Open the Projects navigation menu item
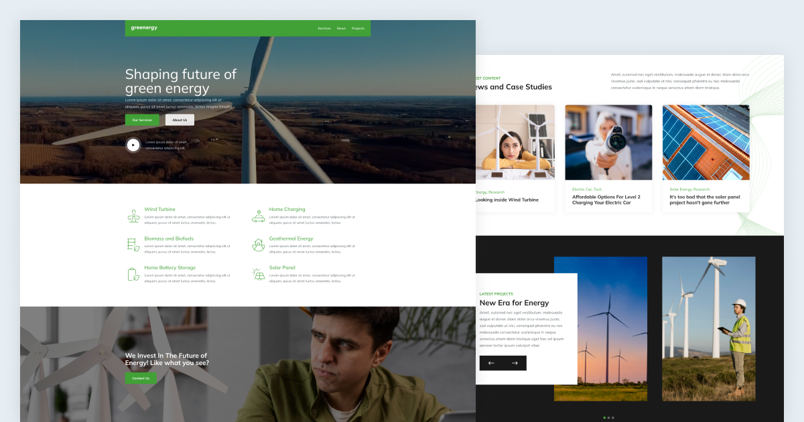The width and height of the screenshot is (804, 422). (358, 28)
